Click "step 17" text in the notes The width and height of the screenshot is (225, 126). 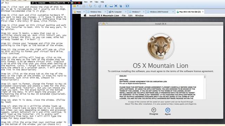[6, 106]
